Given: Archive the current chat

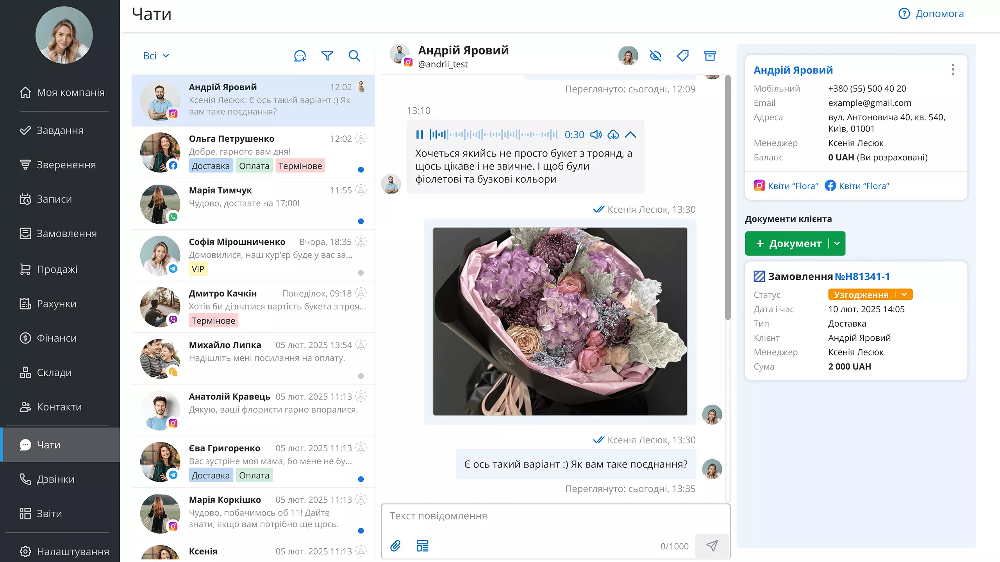Looking at the screenshot, I should pos(710,56).
